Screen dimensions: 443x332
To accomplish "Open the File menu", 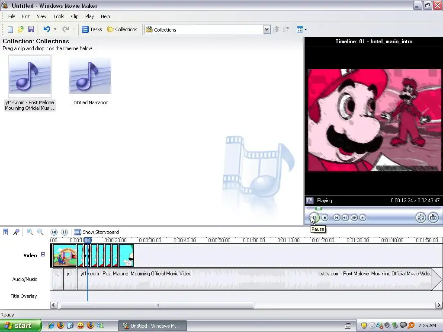I will (12, 16).
